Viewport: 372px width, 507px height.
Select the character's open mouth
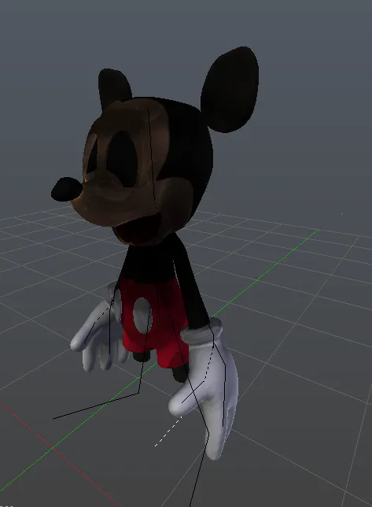(x=138, y=230)
